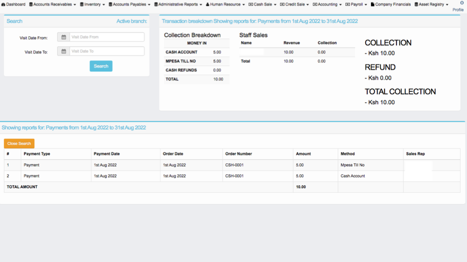This screenshot has height=262, width=467.
Task: Click the Accounts Receivables database icon
Action: coord(31,4)
